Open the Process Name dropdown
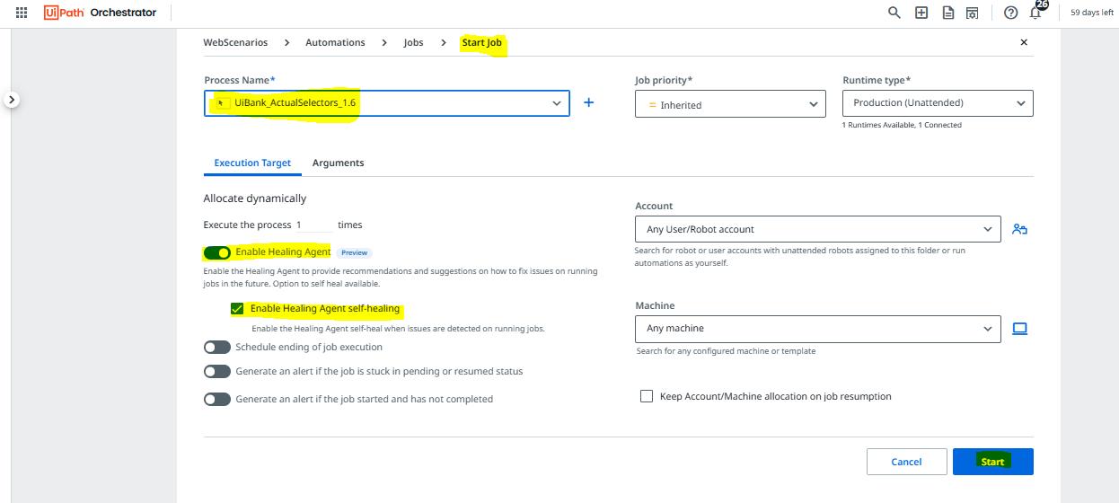The image size is (1119, 503). (x=386, y=103)
